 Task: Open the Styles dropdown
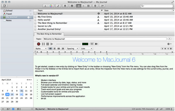41,49
